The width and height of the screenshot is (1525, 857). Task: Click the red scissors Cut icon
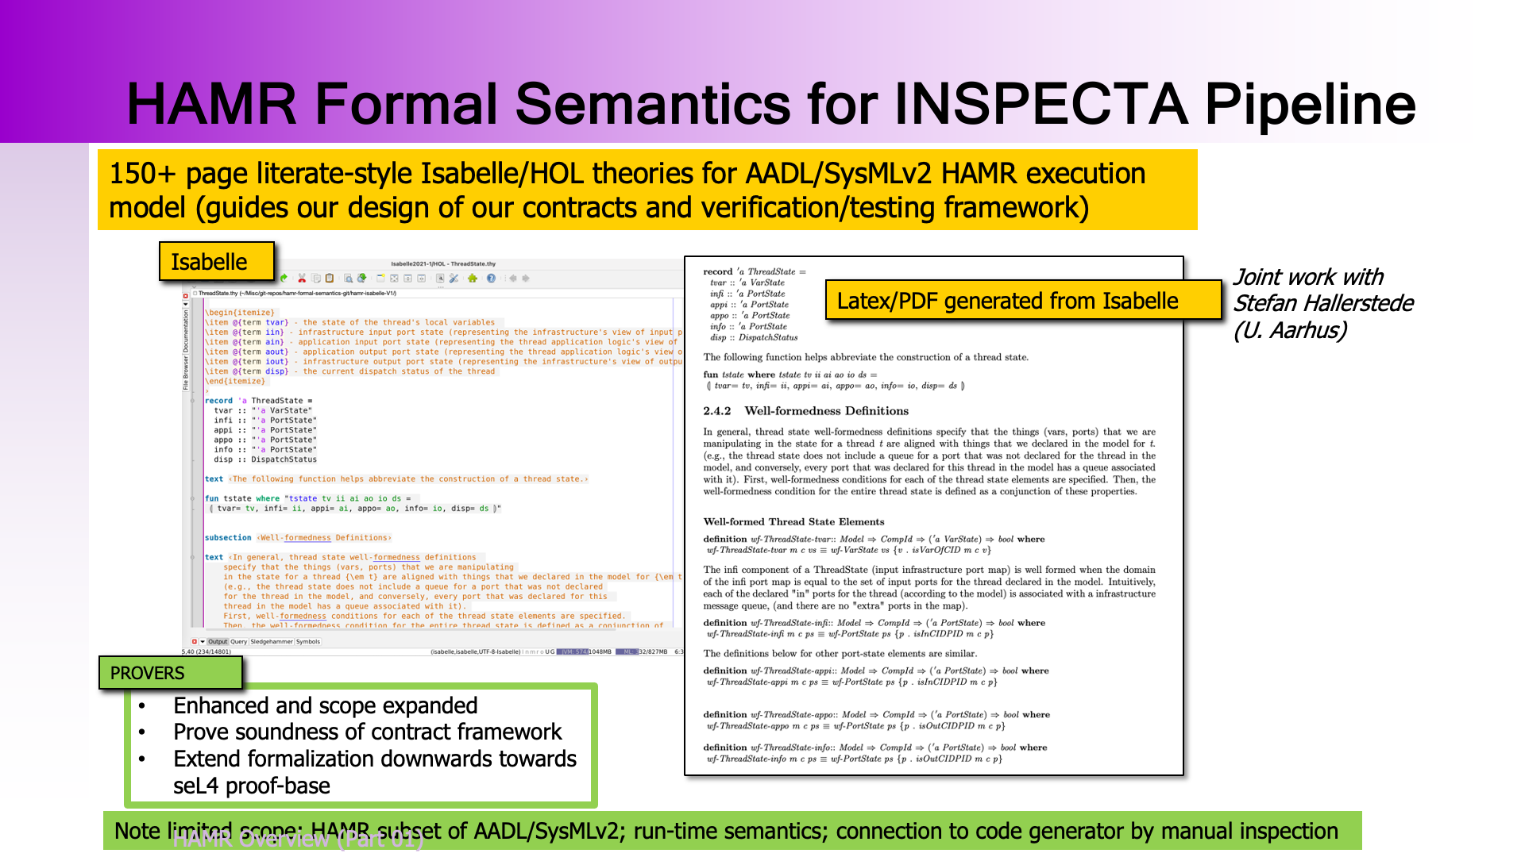point(302,278)
